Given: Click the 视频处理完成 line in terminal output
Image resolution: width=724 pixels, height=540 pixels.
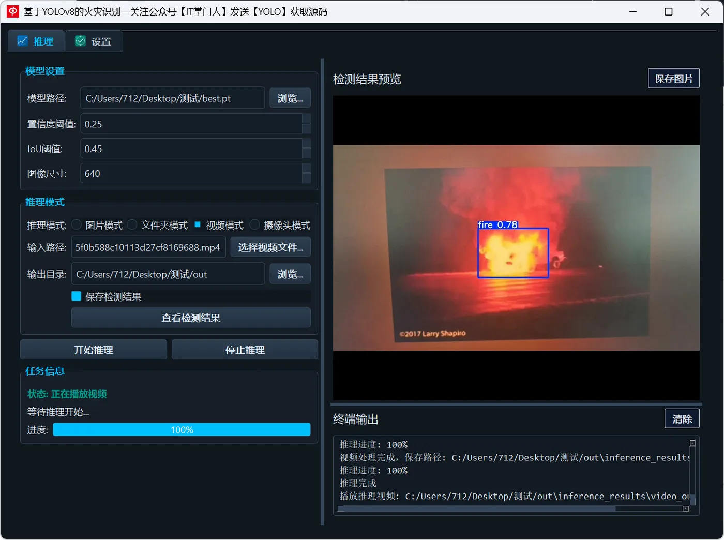Looking at the screenshot, I should tap(515, 457).
